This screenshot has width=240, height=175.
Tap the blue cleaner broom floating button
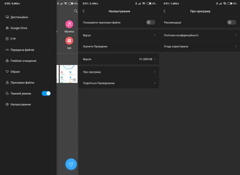click(x=71, y=164)
